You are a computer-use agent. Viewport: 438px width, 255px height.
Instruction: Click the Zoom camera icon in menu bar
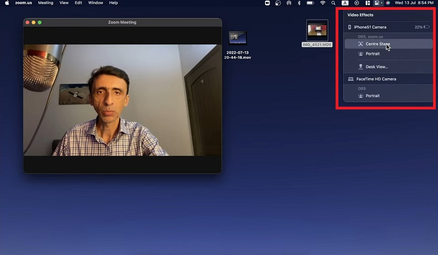coord(267,3)
